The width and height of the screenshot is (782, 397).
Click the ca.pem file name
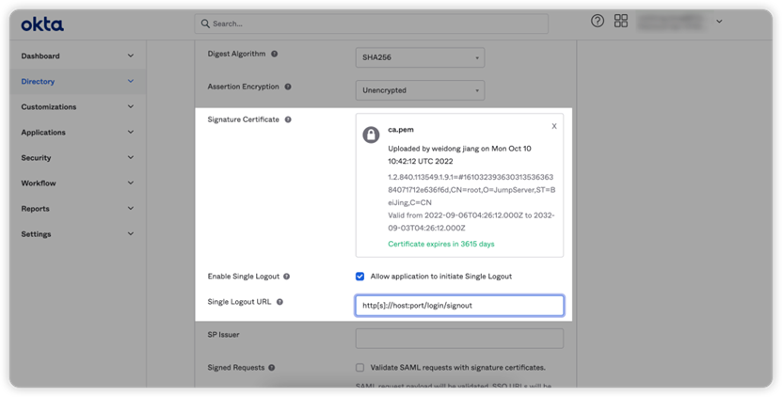[401, 130]
